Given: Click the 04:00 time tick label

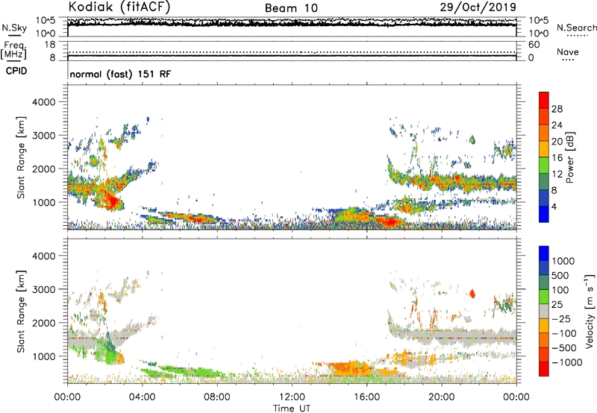Looking at the screenshot, I should click(142, 397).
